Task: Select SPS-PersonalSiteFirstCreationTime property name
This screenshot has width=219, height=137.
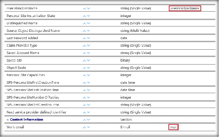Action: 33,83
